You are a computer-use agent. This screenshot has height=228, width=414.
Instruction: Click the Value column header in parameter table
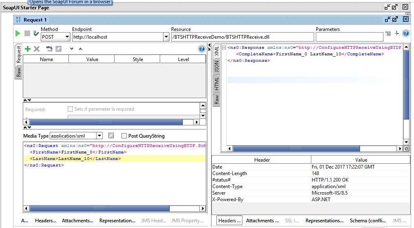92,59
